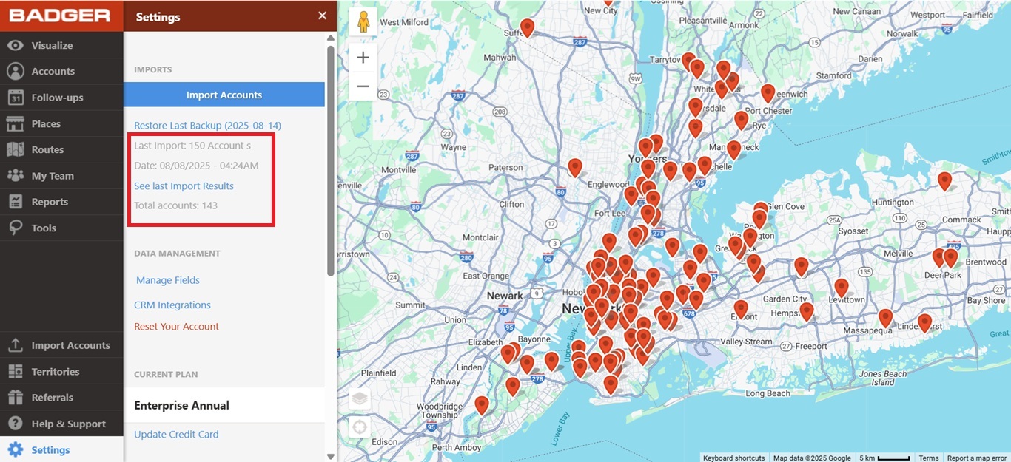Click the Help & Support question icon
The width and height of the screenshot is (1011, 462).
point(16,424)
